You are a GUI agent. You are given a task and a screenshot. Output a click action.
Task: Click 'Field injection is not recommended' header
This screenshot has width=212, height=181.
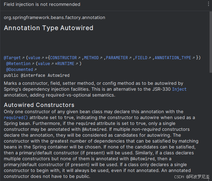click(42, 4)
